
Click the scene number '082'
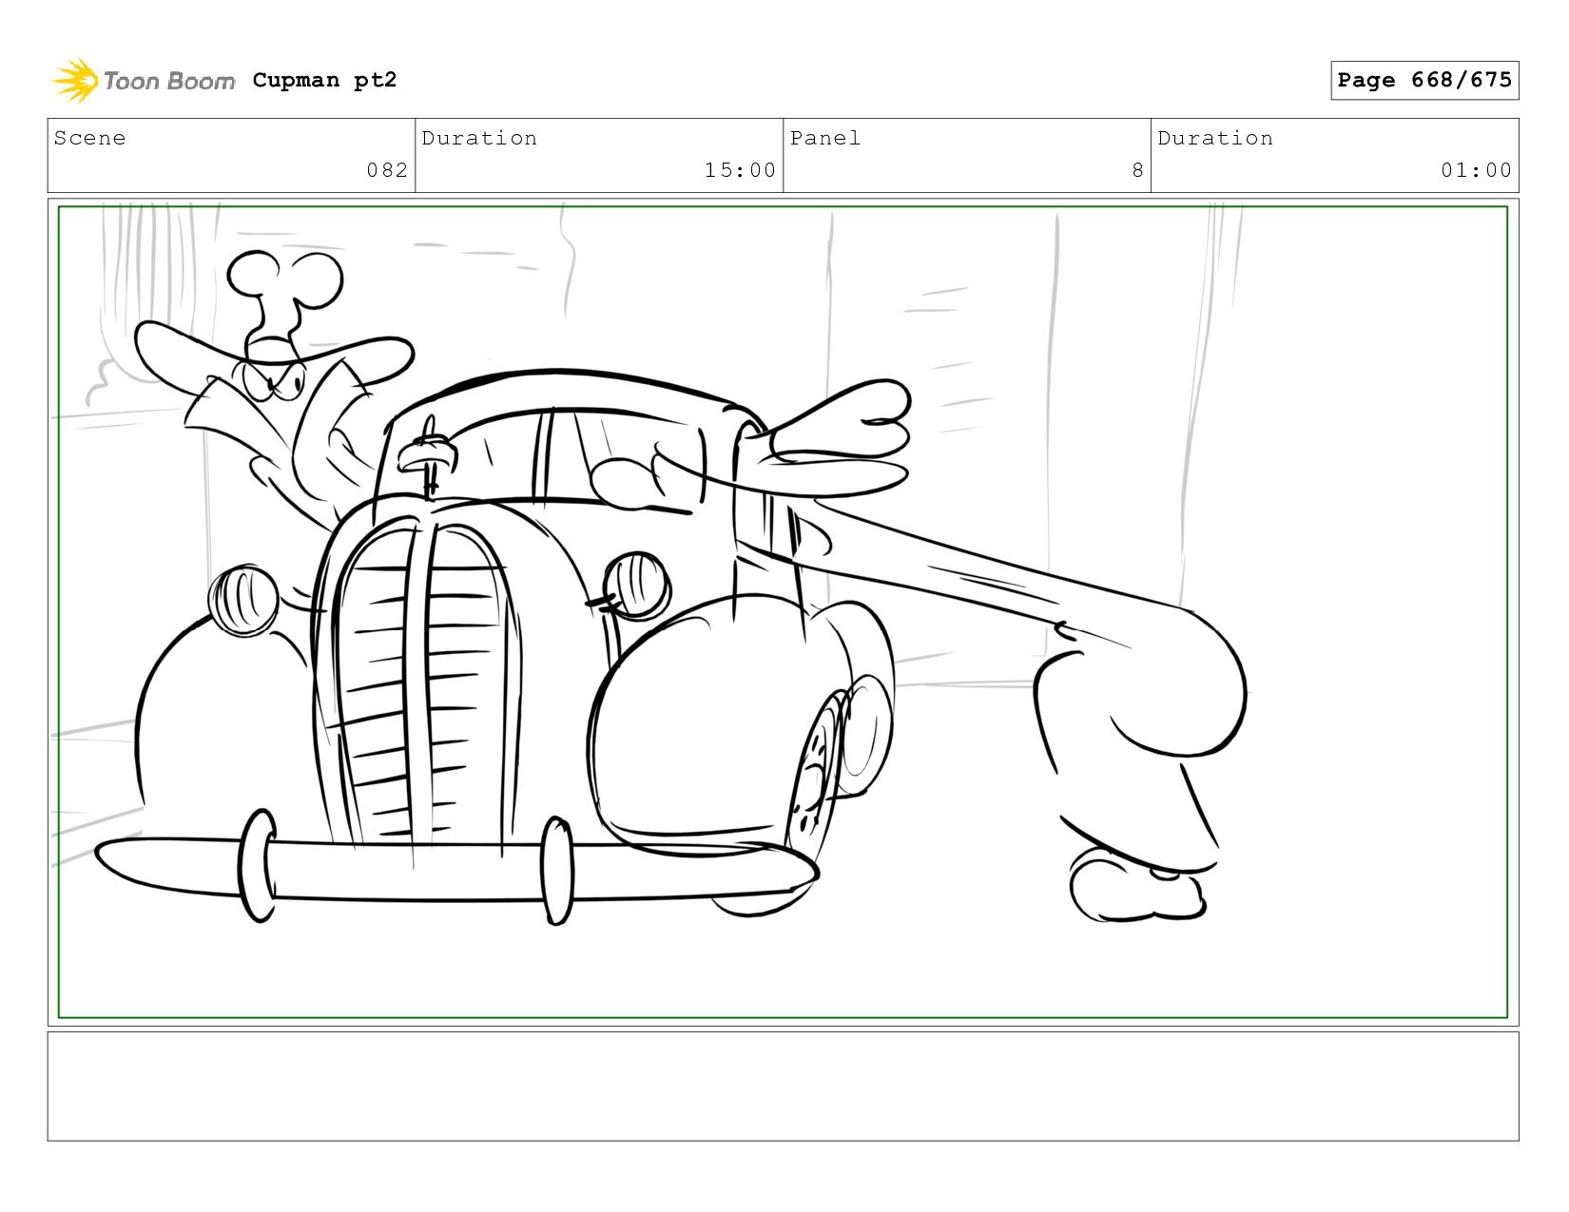(x=387, y=170)
